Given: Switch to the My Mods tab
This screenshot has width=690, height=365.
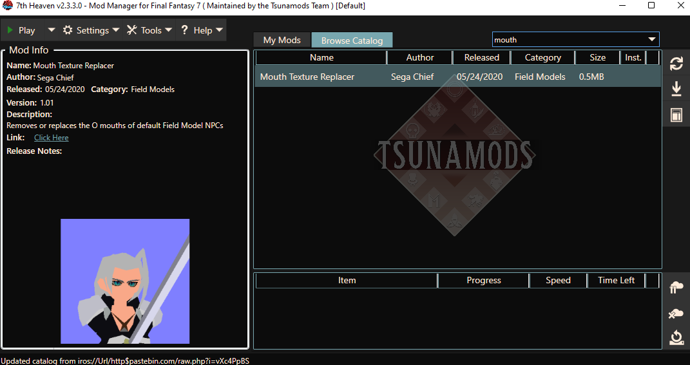Looking at the screenshot, I should [x=282, y=40].
